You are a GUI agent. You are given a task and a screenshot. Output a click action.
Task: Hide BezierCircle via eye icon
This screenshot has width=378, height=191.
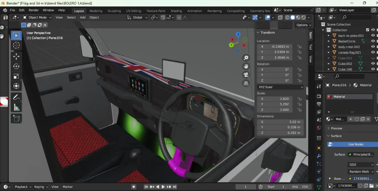click(x=373, y=41)
